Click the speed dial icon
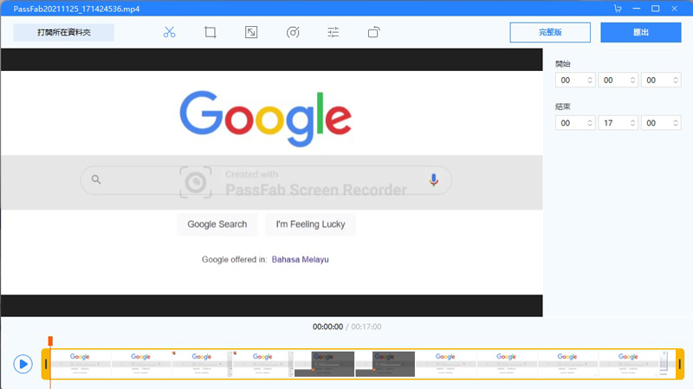 click(293, 32)
